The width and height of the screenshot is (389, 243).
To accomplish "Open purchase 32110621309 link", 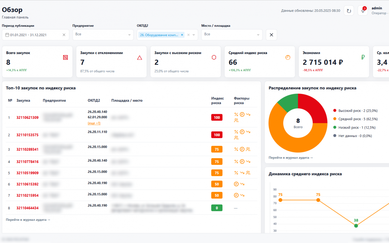I will (x=27, y=118).
